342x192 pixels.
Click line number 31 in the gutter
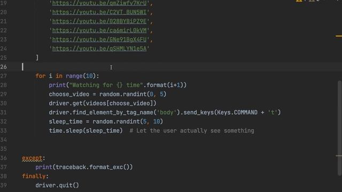tap(4, 113)
